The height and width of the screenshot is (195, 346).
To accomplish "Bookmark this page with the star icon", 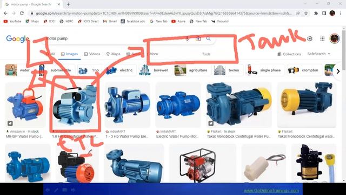I will [306, 13].
